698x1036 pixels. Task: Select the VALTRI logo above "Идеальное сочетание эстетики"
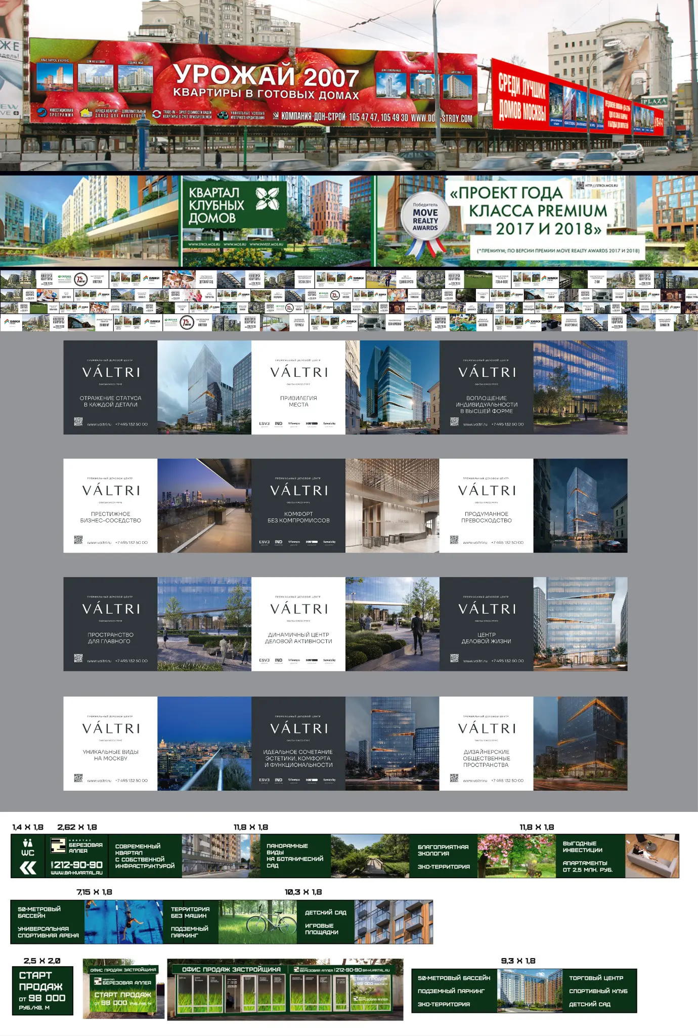click(x=299, y=728)
